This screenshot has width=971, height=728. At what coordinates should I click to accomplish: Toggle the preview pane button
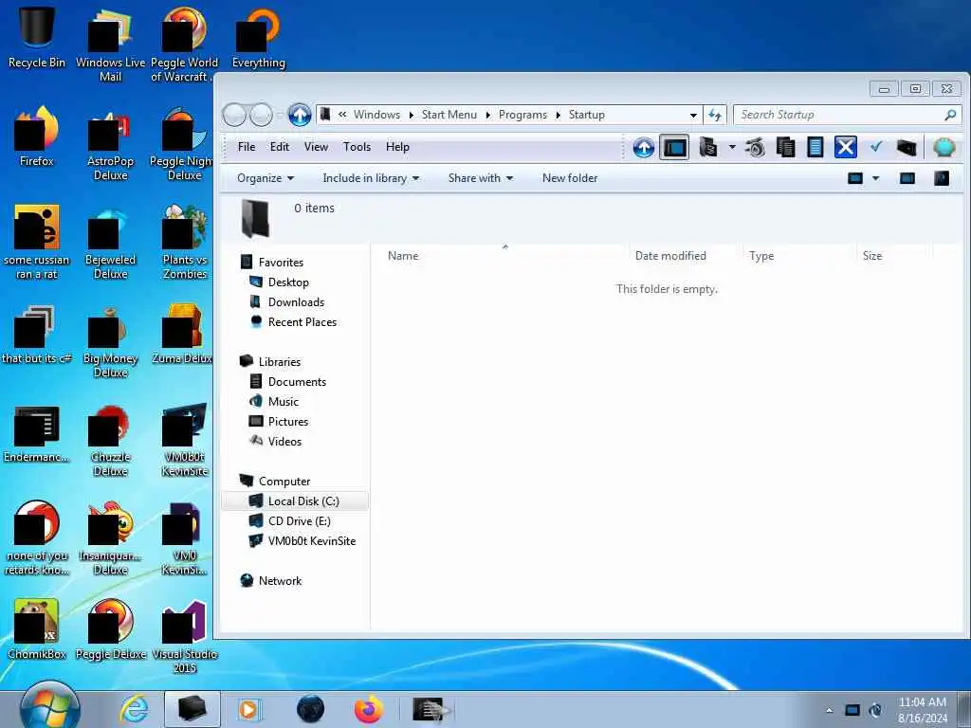(x=907, y=178)
